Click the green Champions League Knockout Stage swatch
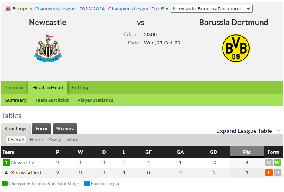 pyautogui.click(x=5, y=184)
